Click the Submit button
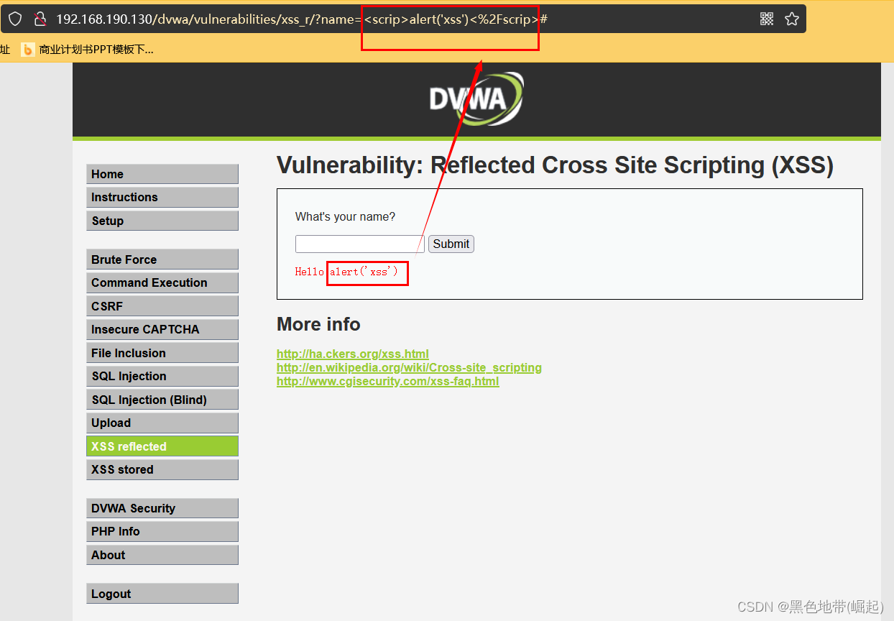This screenshot has width=894, height=621. click(x=451, y=244)
